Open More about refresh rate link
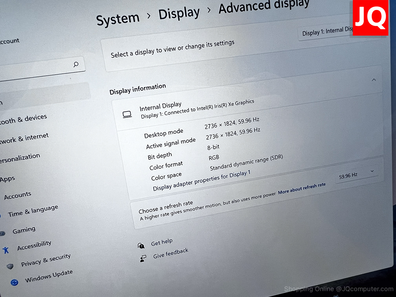 point(302,189)
